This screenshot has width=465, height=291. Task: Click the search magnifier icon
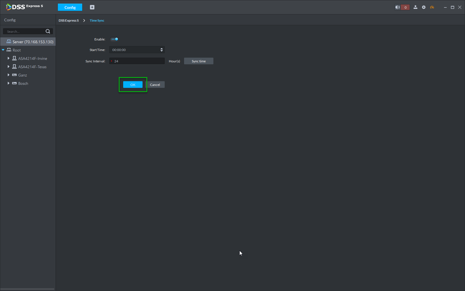pyautogui.click(x=48, y=31)
